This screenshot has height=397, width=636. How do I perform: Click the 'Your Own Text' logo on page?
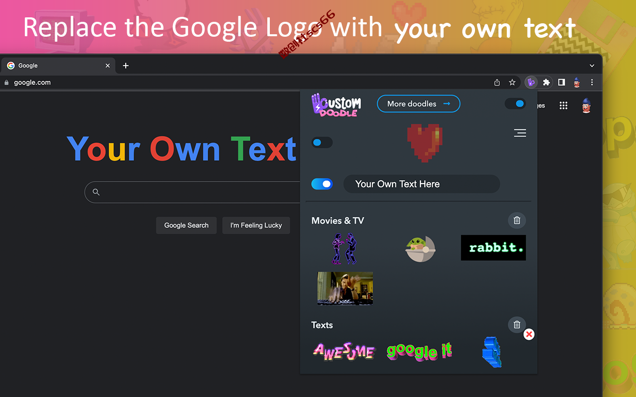coord(182,149)
